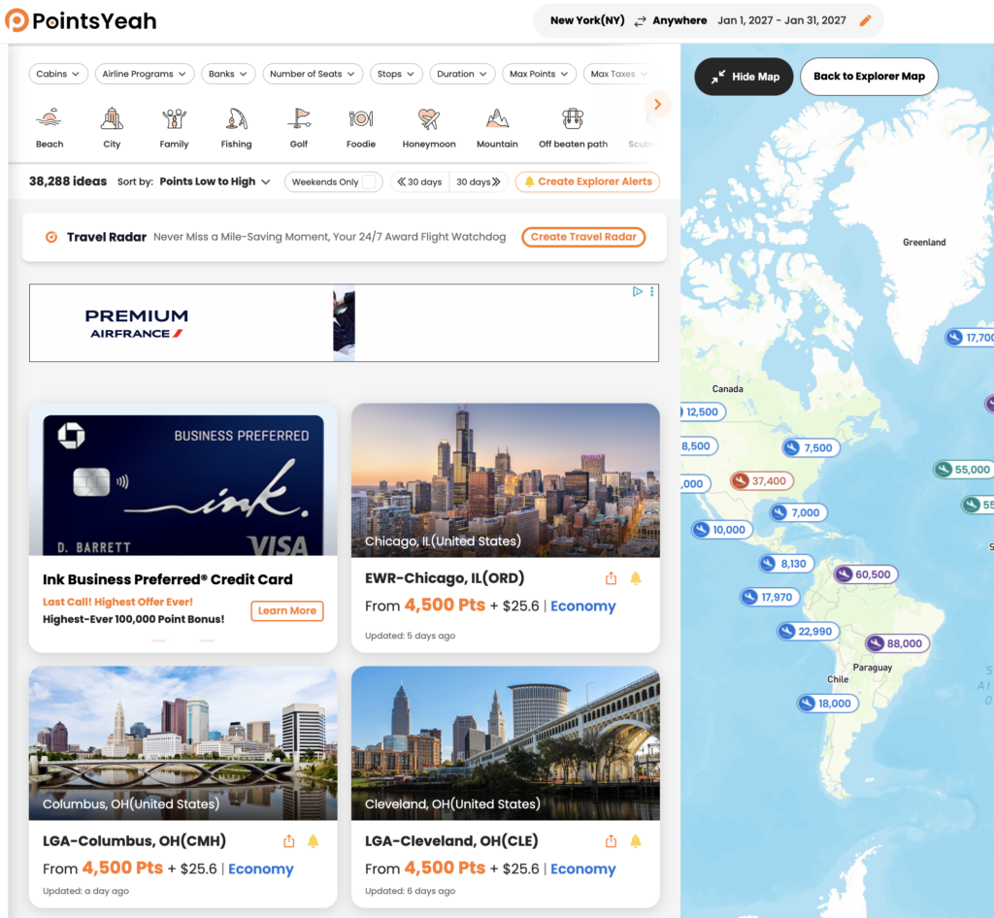Go Back to Explorer Map

coord(869,77)
